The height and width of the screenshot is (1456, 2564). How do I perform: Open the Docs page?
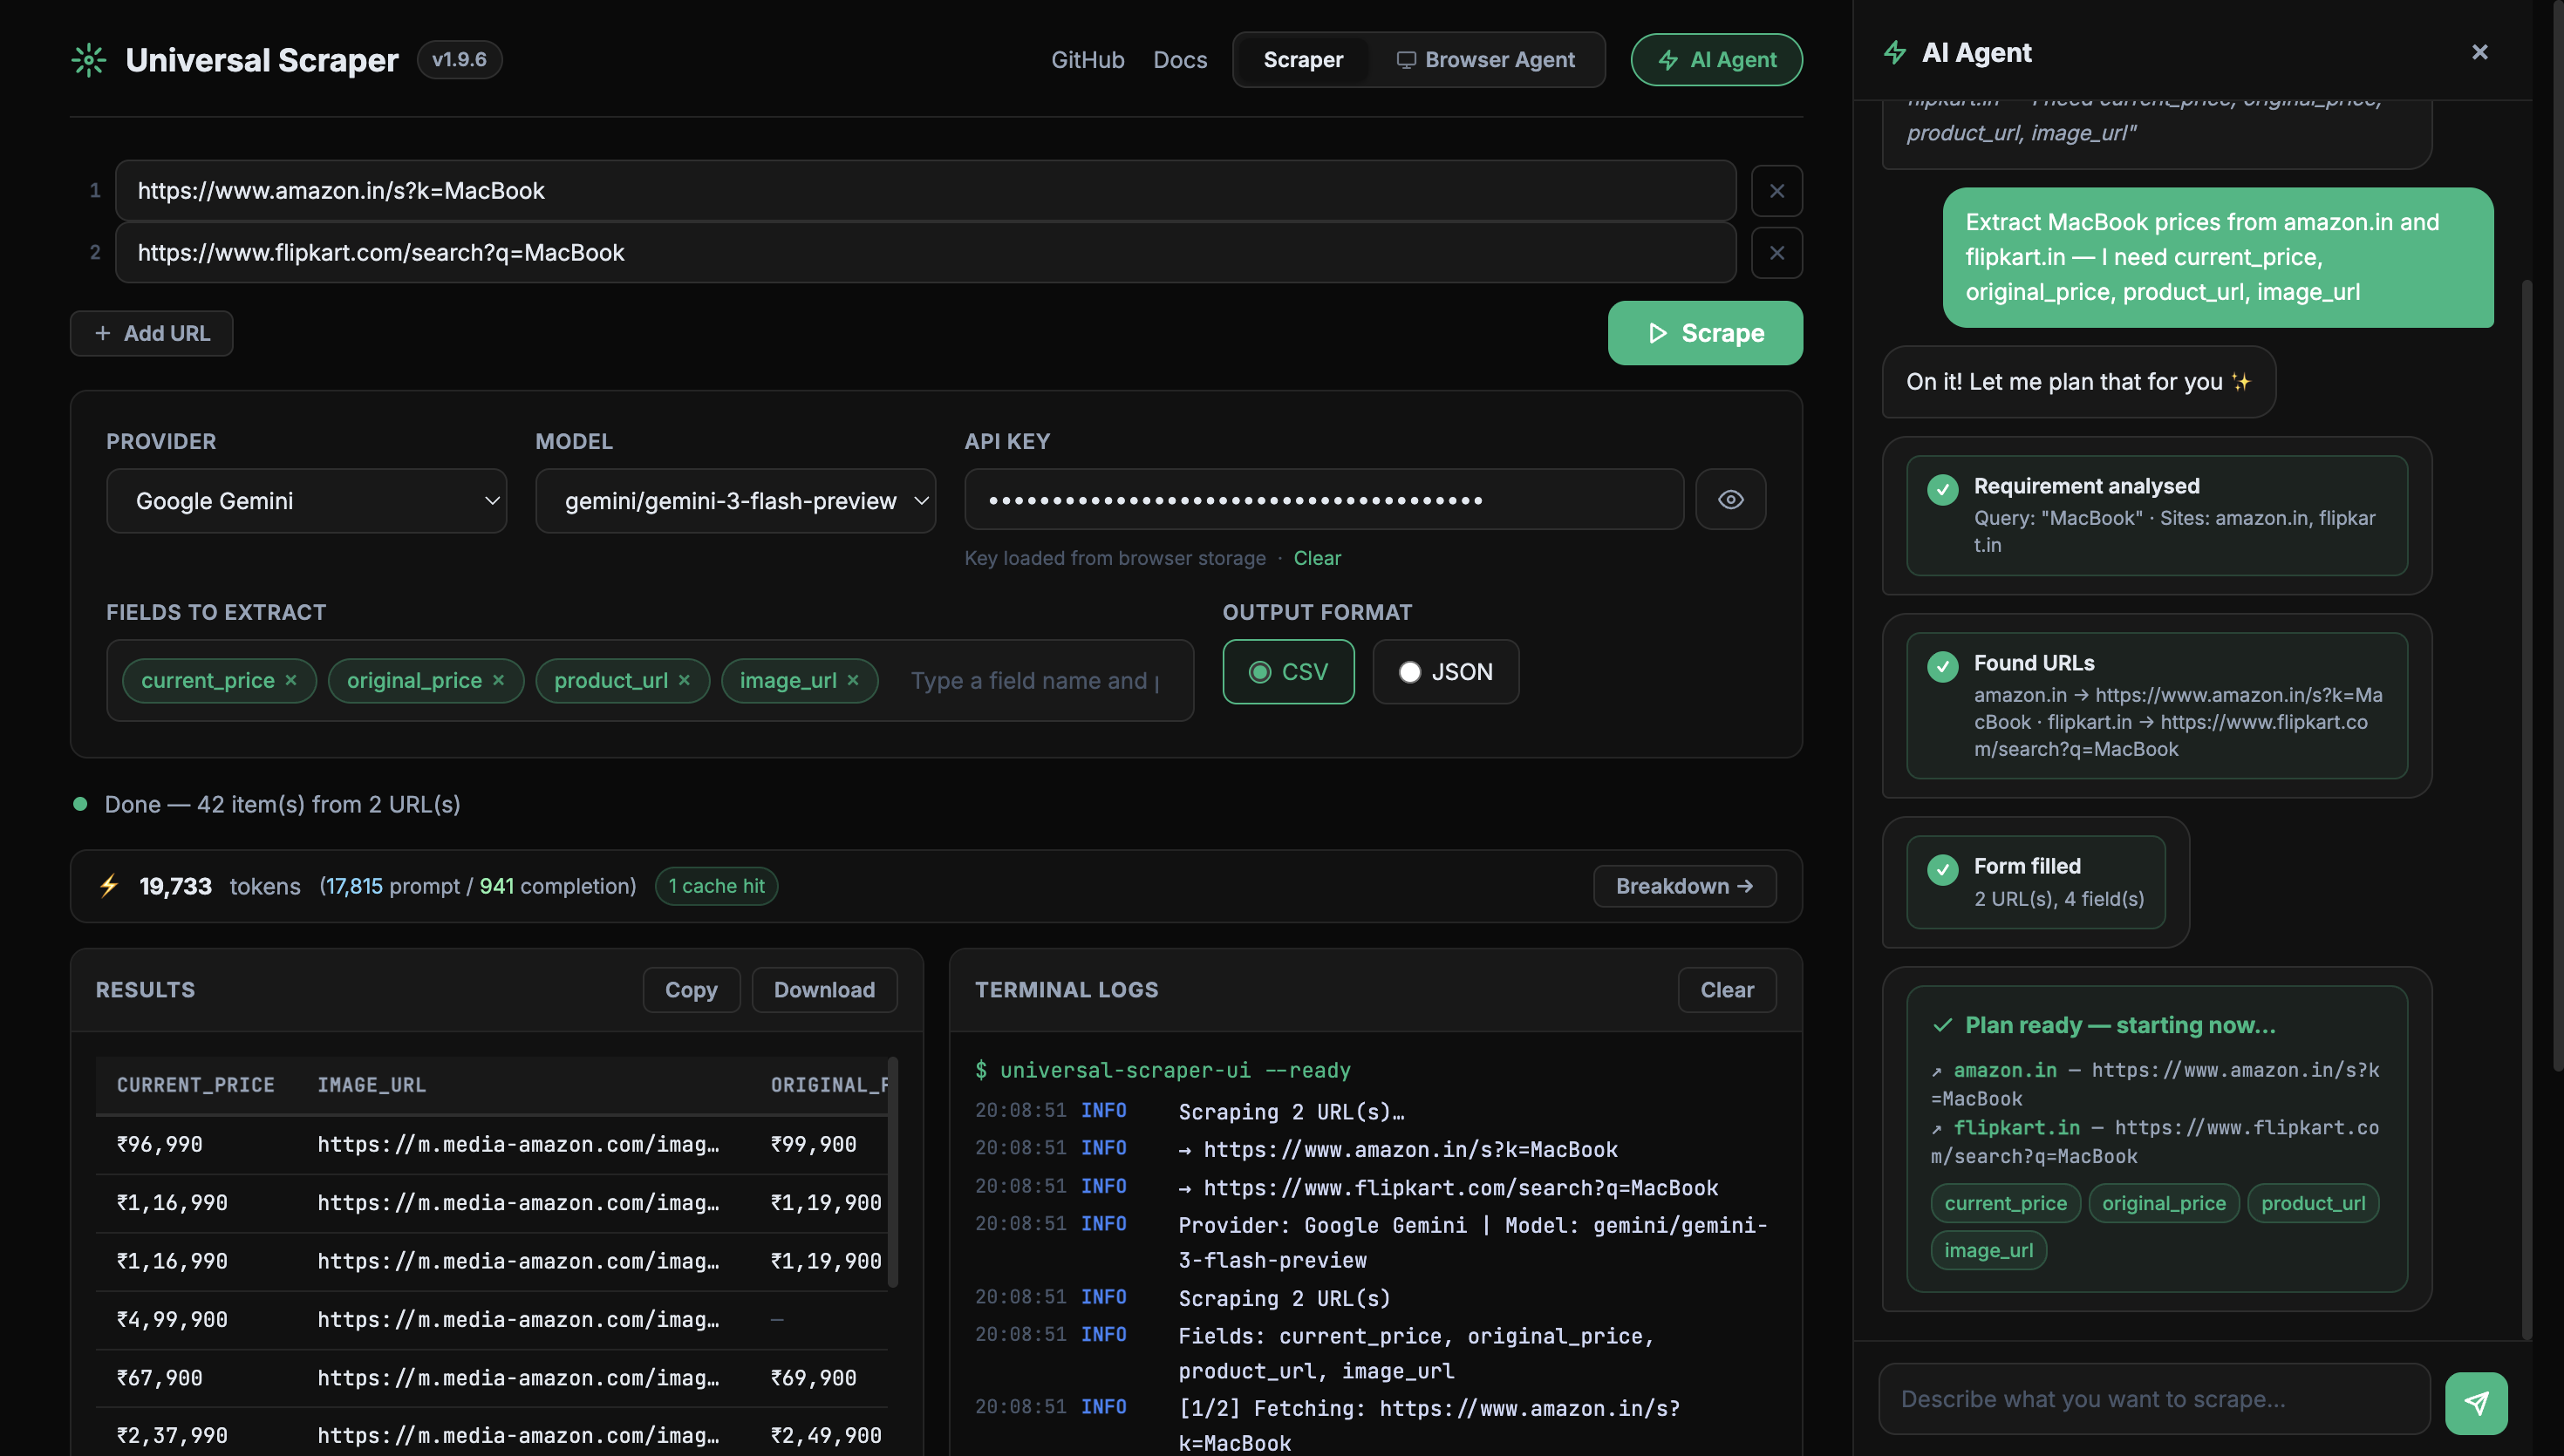tap(1180, 59)
